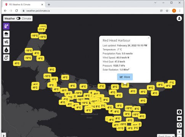Zoom in with the plus button
The image size is (185, 137).
(179, 132)
